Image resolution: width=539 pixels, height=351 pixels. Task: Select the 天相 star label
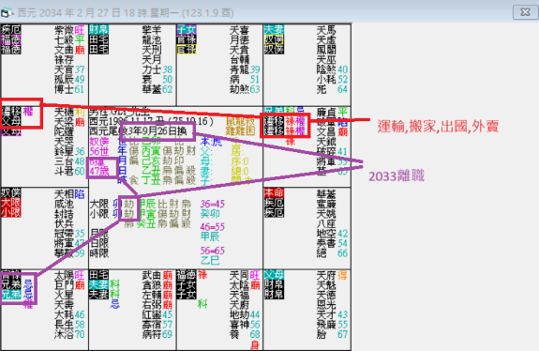pos(64,194)
